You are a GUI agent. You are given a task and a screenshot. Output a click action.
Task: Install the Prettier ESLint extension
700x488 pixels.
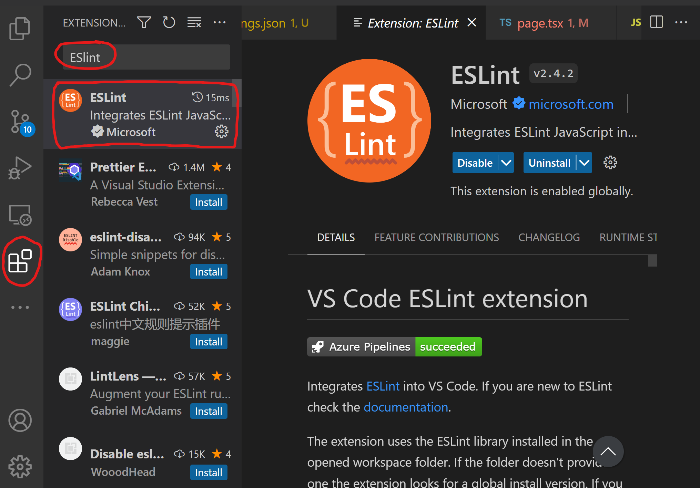209,202
